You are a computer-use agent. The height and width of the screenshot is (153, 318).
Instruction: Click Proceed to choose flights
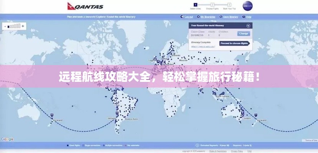click(235, 43)
